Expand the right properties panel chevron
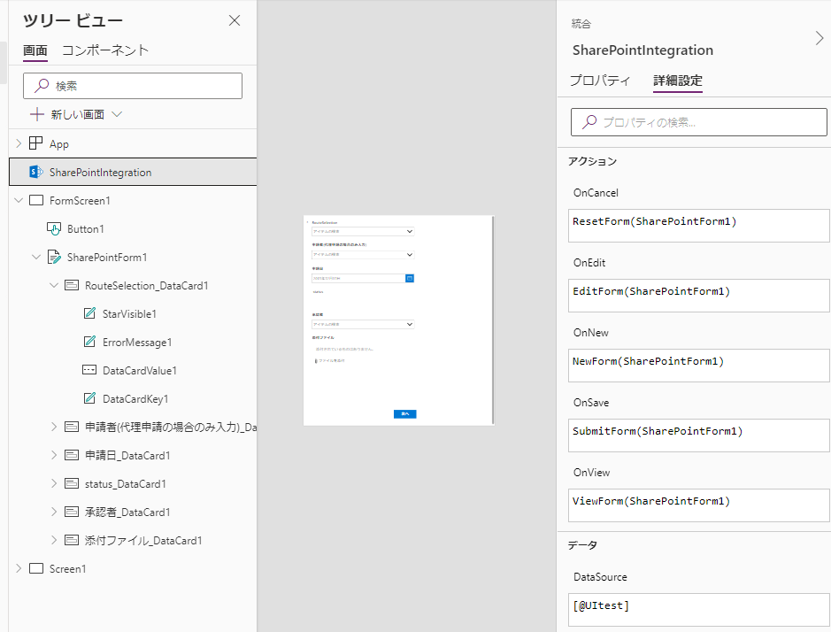The height and width of the screenshot is (632, 831). (x=818, y=37)
